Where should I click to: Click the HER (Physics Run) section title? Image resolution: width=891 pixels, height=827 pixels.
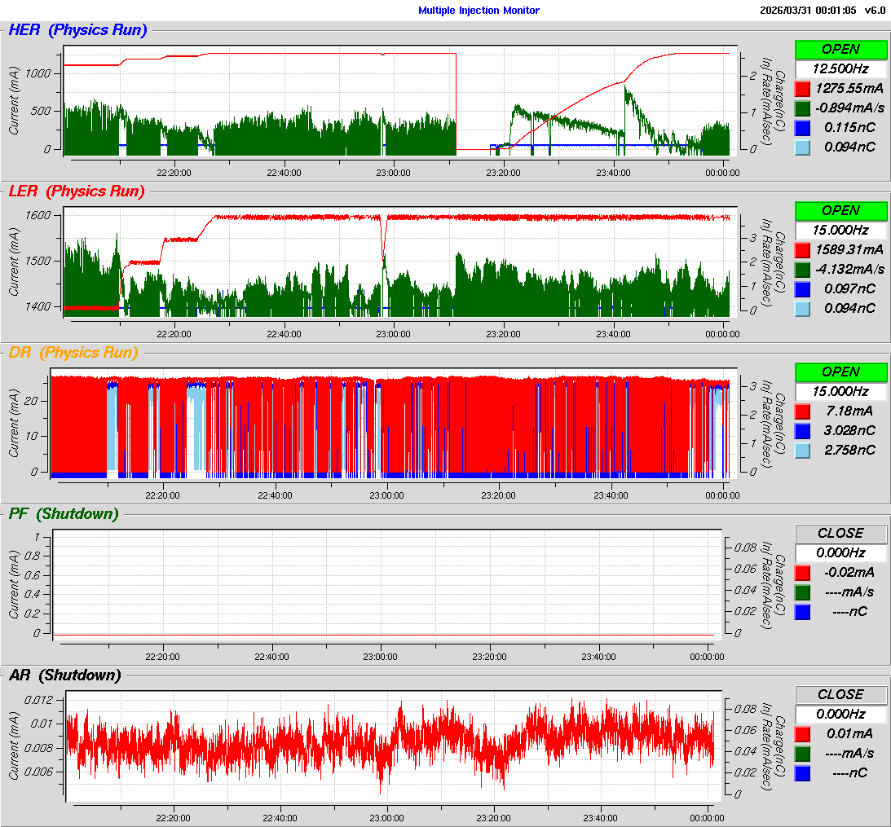pyautogui.click(x=77, y=31)
